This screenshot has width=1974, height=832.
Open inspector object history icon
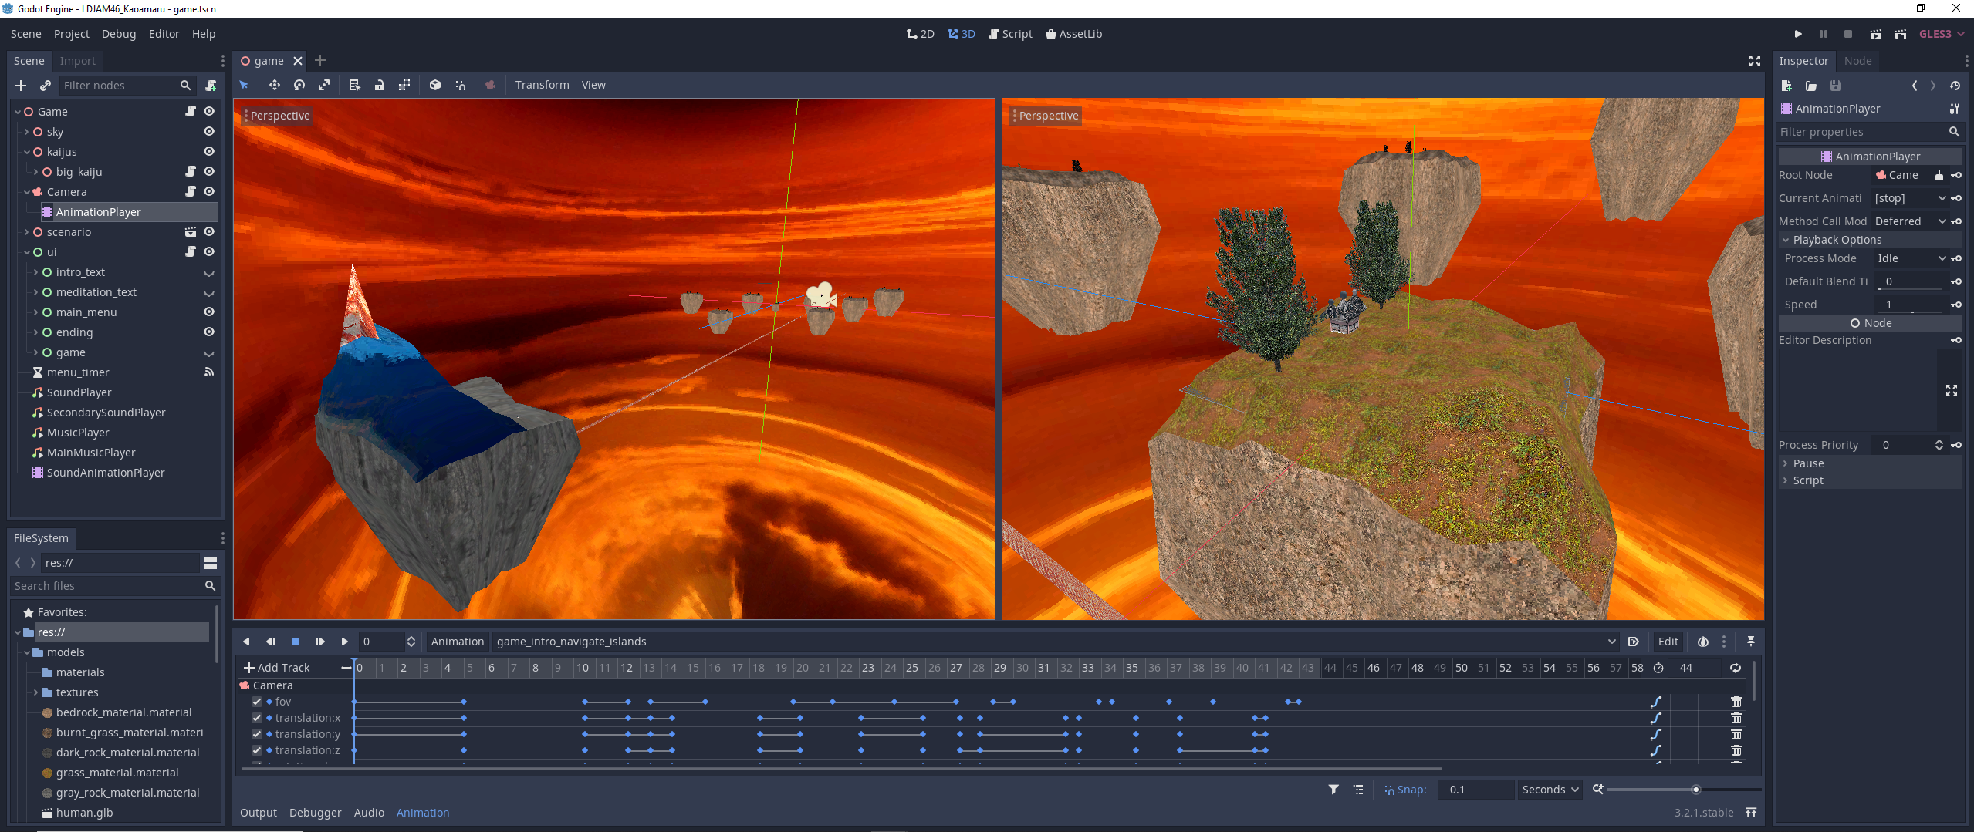click(1954, 86)
